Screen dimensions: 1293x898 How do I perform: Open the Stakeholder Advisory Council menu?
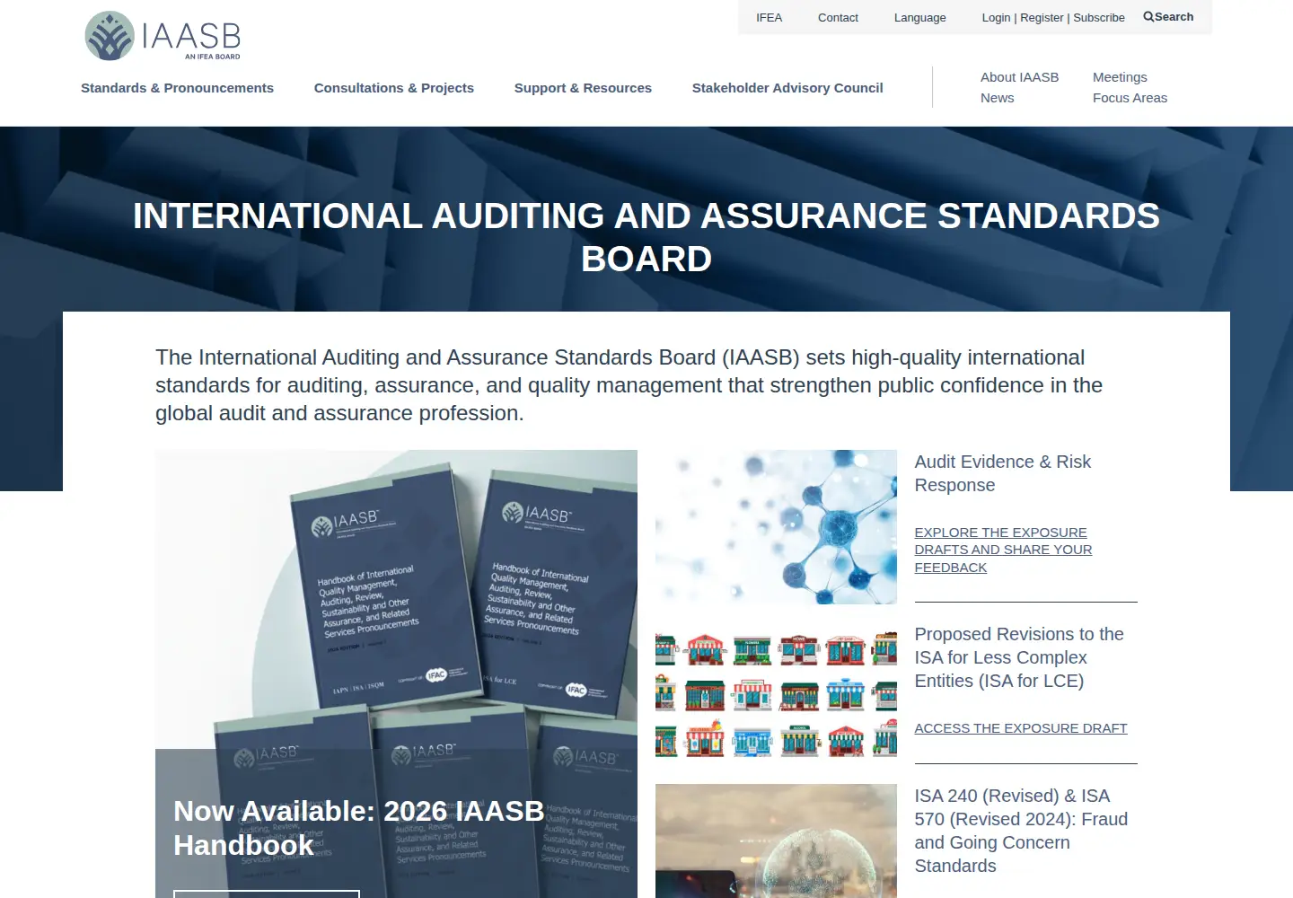[787, 88]
